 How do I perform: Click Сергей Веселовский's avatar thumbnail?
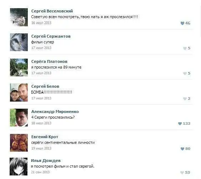(x=19, y=17)
